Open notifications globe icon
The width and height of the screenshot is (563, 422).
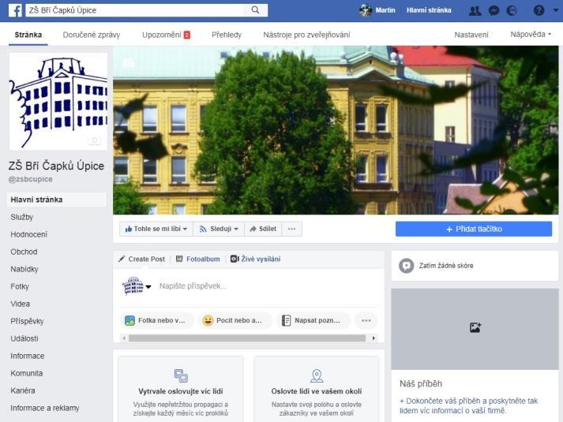click(512, 10)
